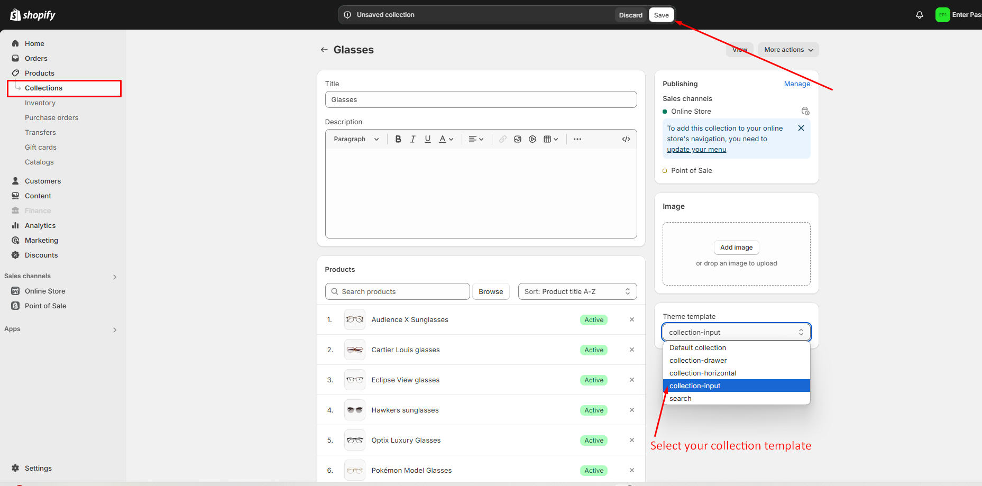
Task: Insert image in description
Action: [x=518, y=139]
